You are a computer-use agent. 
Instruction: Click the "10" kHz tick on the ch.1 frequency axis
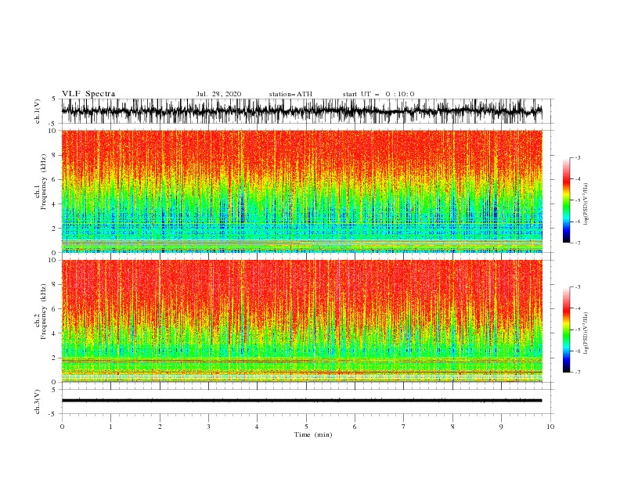[53, 131]
